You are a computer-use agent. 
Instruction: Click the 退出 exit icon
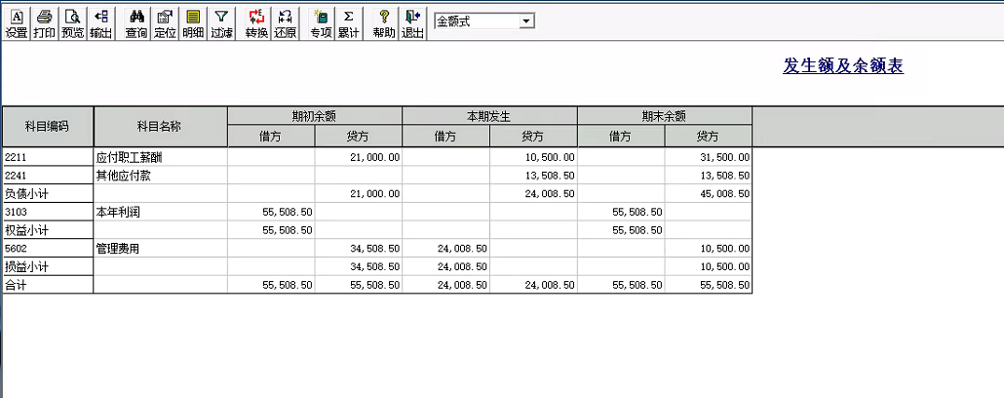412,24
